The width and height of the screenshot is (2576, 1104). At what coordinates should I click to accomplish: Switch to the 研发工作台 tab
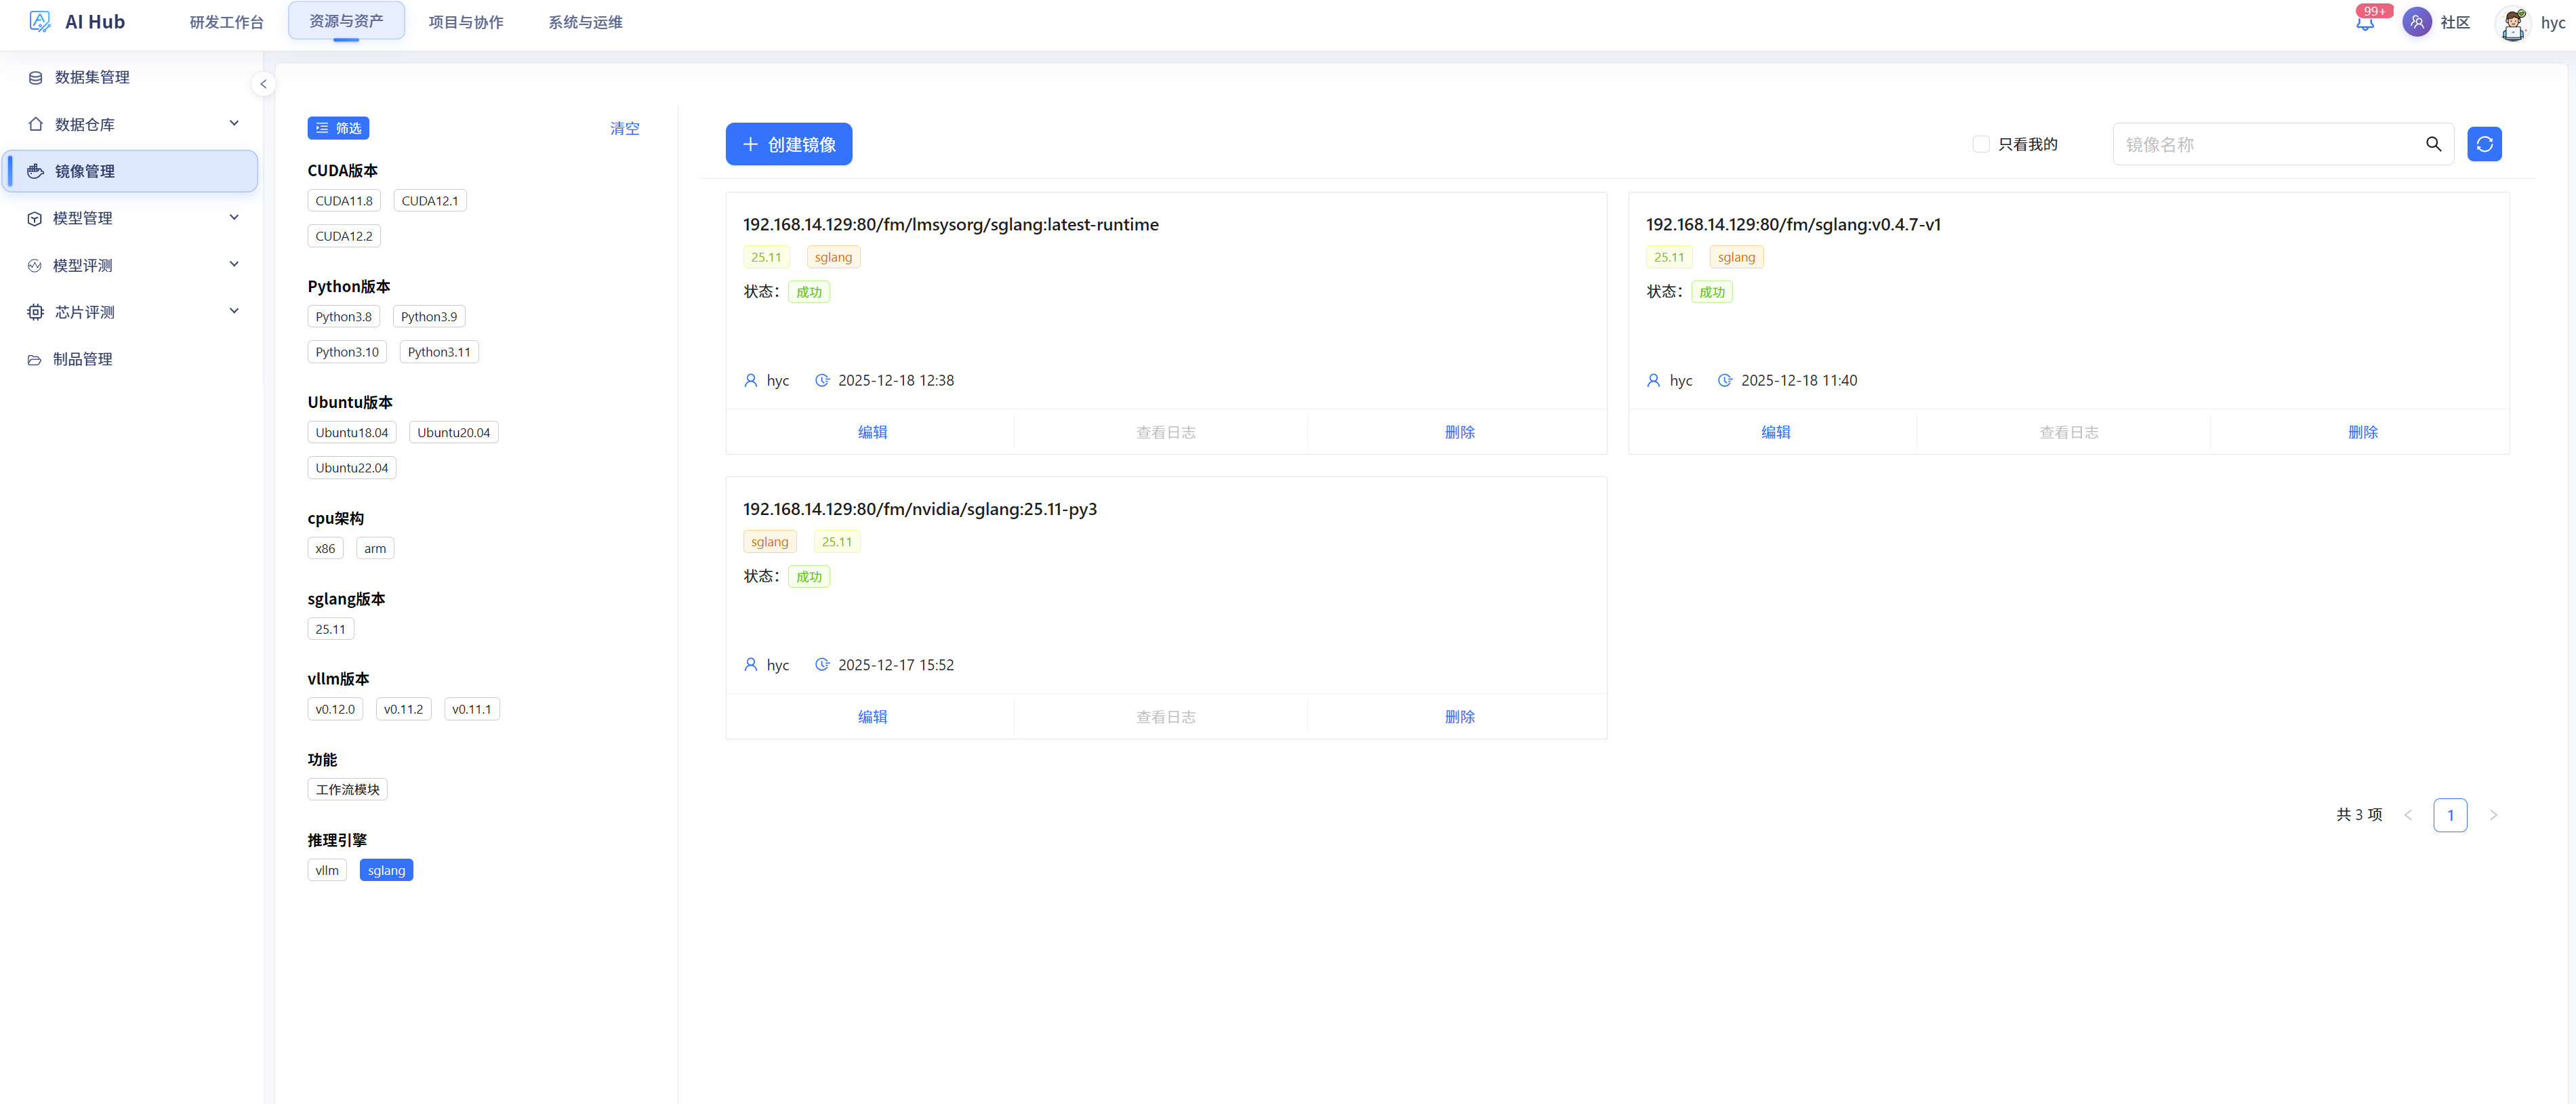coord(226,22)
